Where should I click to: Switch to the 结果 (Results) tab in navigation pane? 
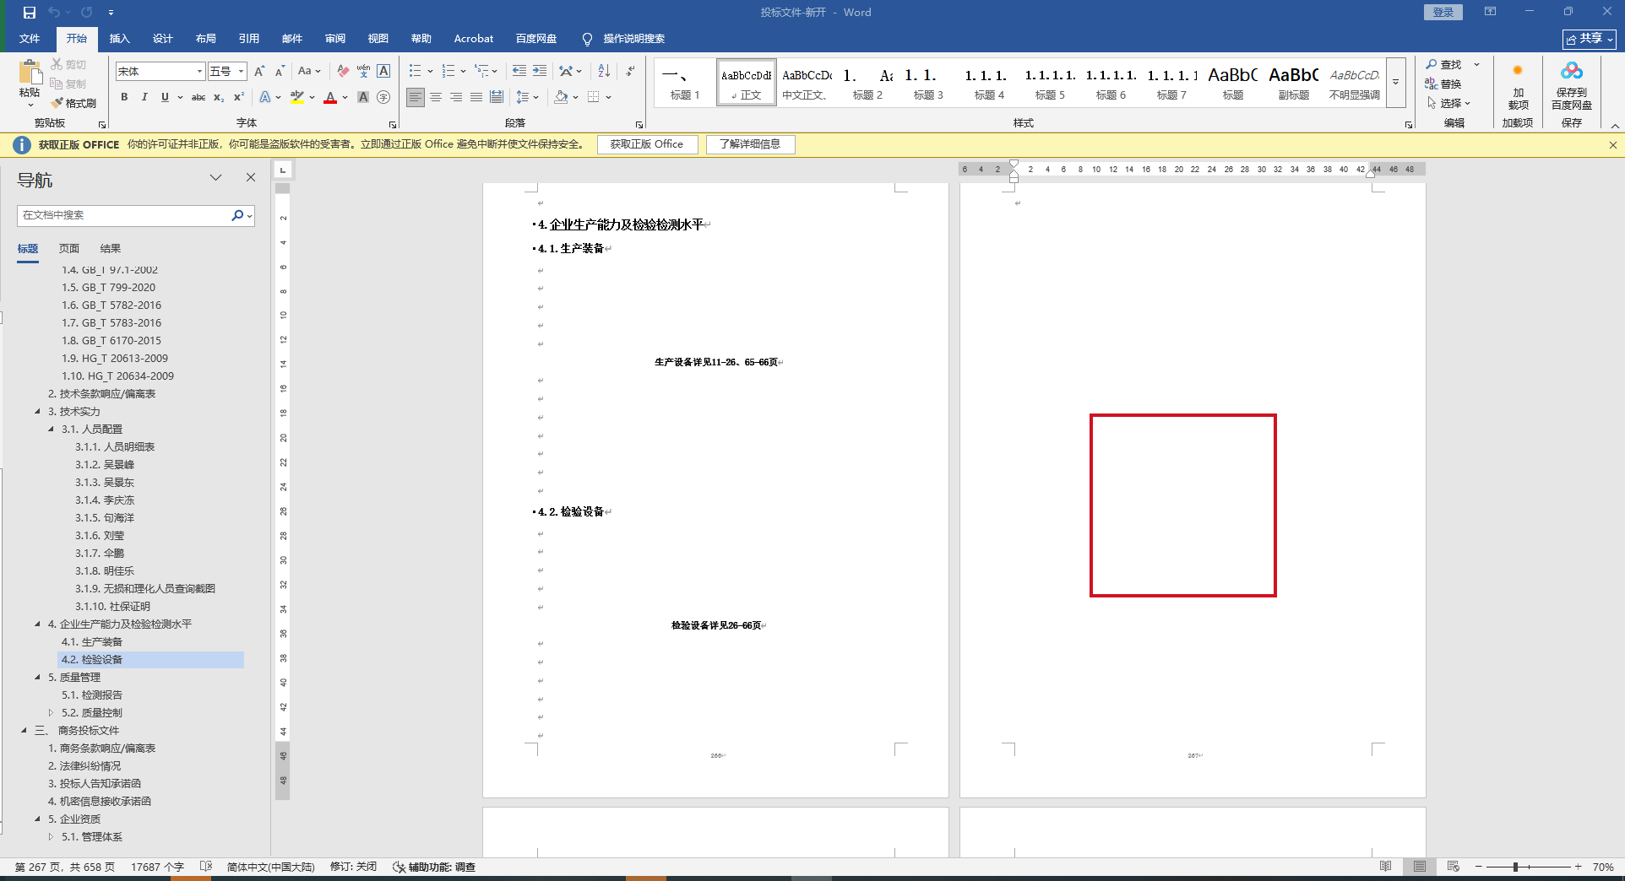coord(111,249)
